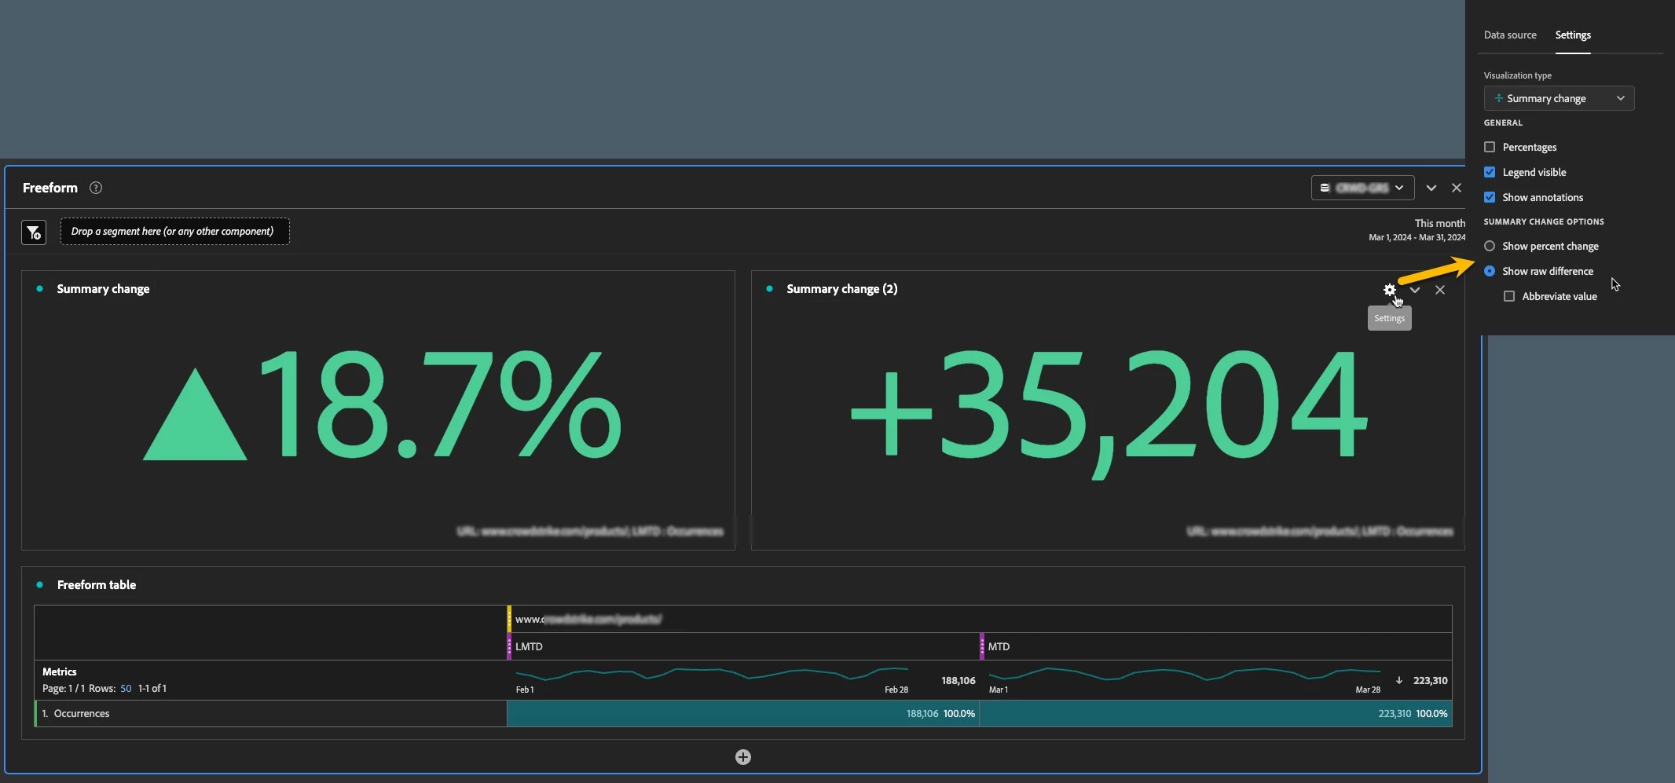Click the Summary change title
Screen dimensions: 1675x783
click(x=103, y=289)
